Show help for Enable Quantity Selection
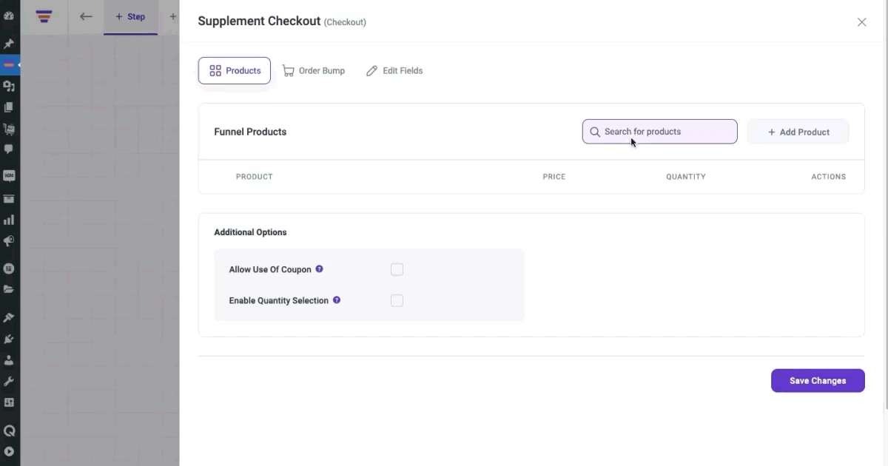This screenshot has height=466, width=888. coord(337,300)
